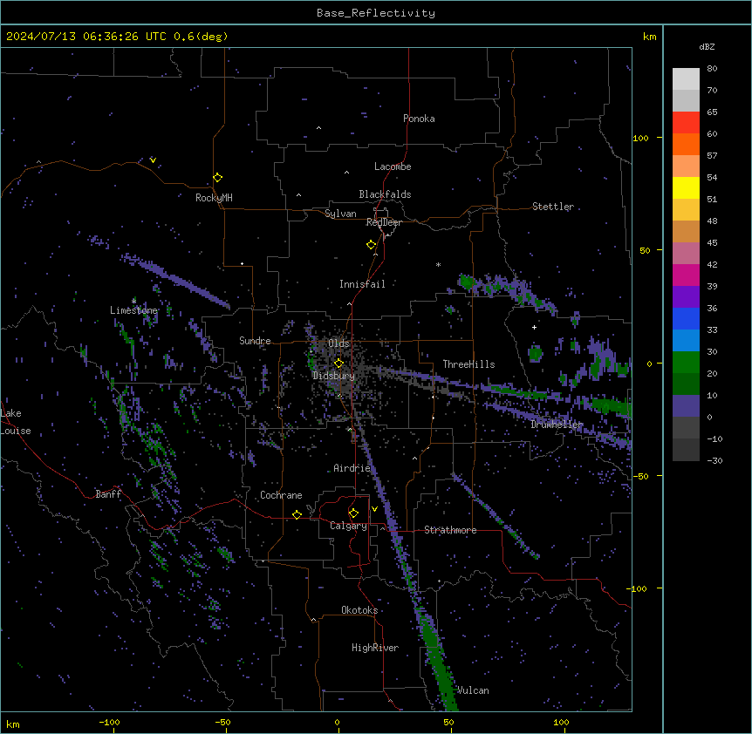This screenshot has height=734, width=752.
Task: Click the RedDeer city label
Action: [384, 222]
